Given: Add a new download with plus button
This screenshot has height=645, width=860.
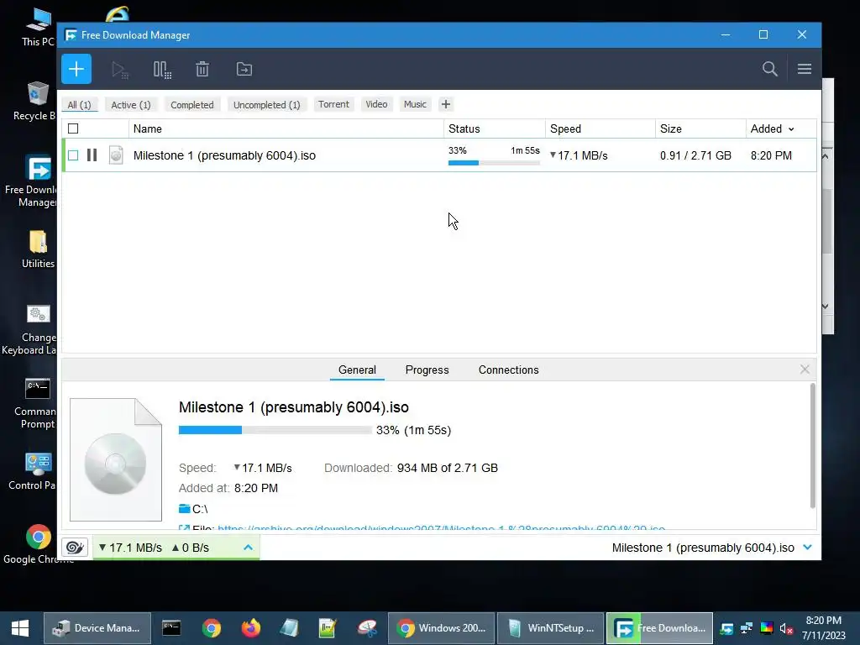Looking at the screenshot, I should (x=76, y=69).
